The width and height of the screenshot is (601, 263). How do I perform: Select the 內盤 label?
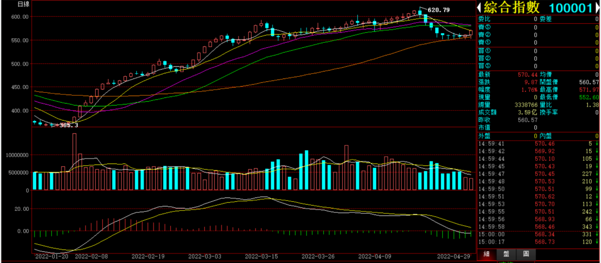click(545, 136)
